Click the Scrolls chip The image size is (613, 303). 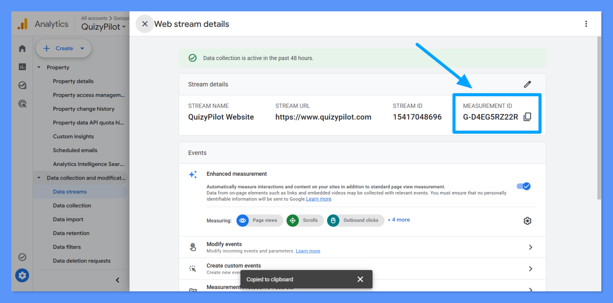(x=305, y=220)
